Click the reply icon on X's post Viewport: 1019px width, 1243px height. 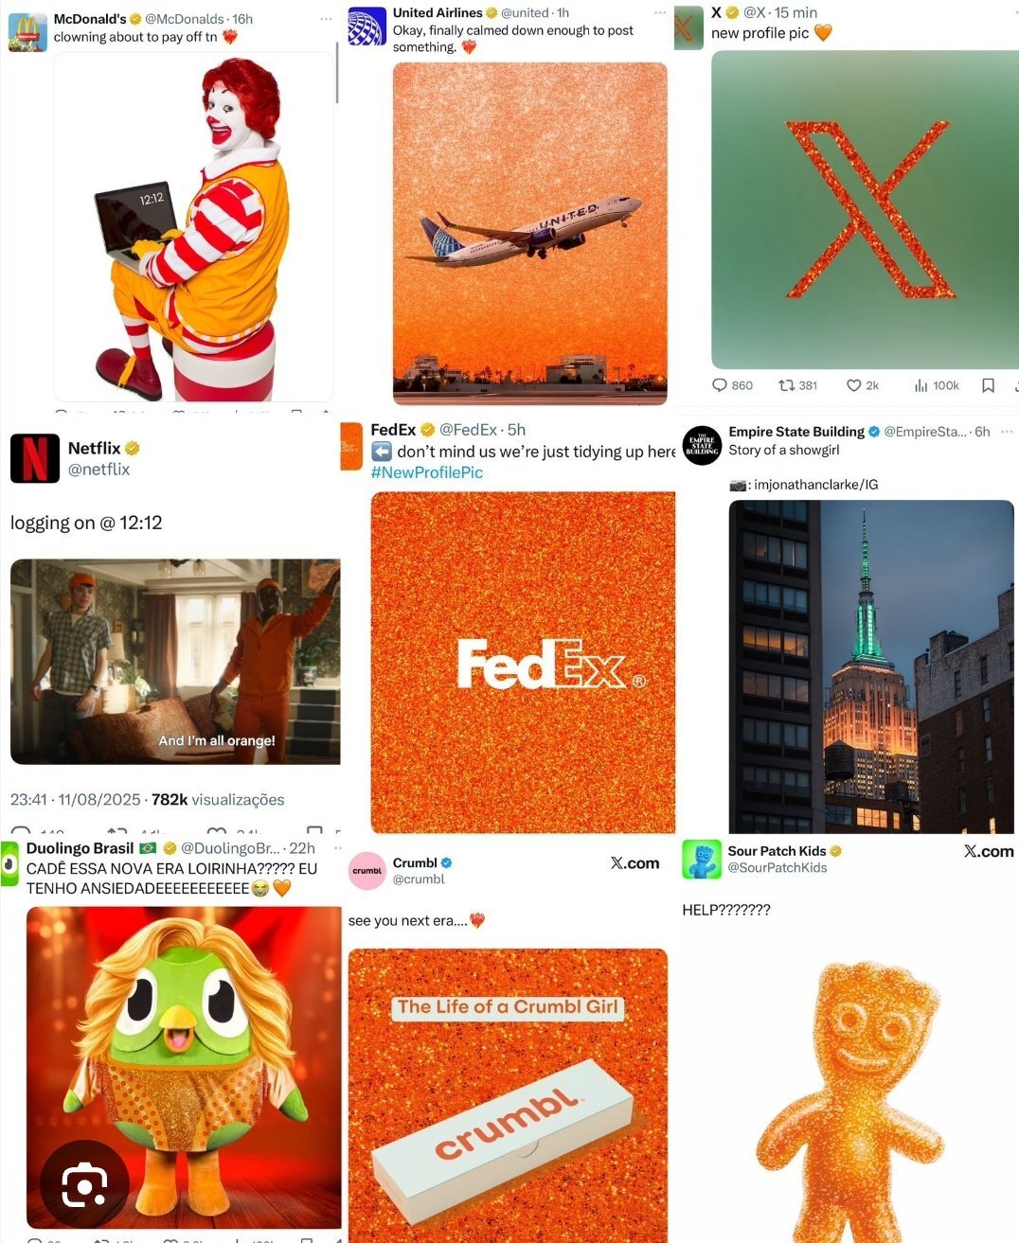point(720,385)
